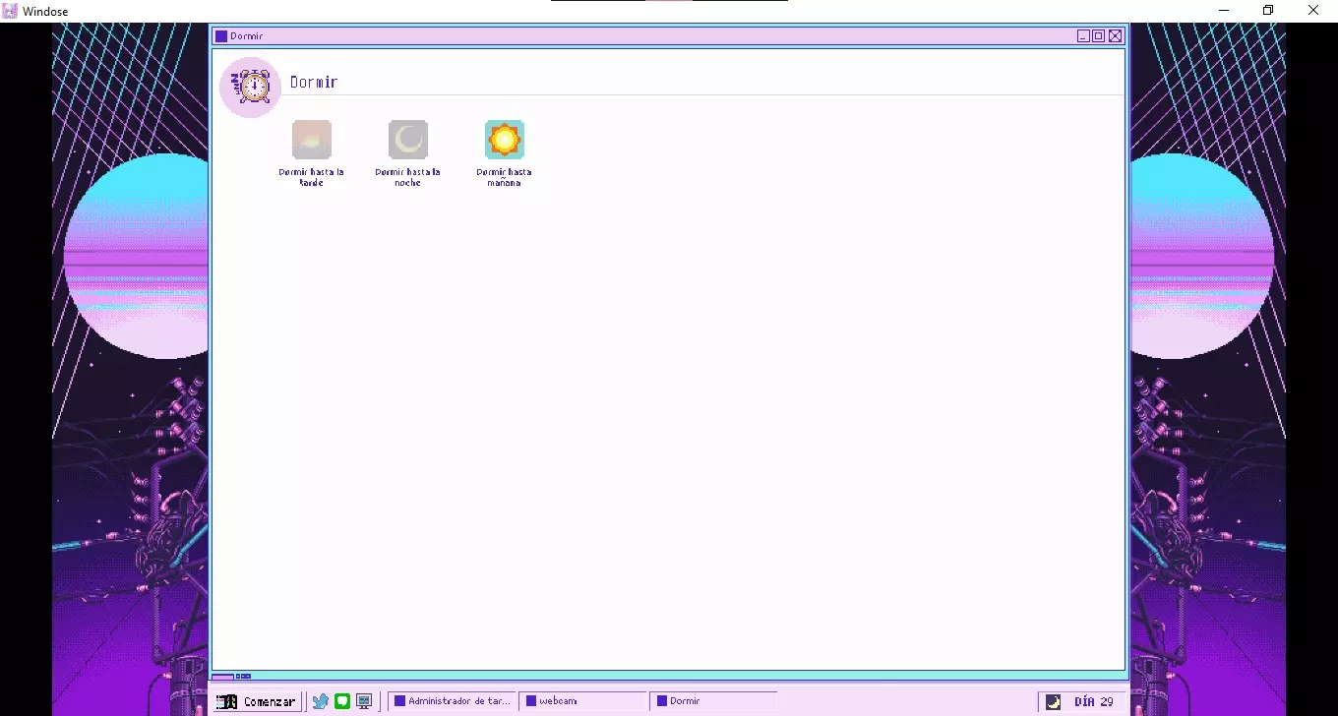This screenshot has width=1338, height=716.
Task: Choose the sunset icon to sleep until afternoon
Action: 312,140
